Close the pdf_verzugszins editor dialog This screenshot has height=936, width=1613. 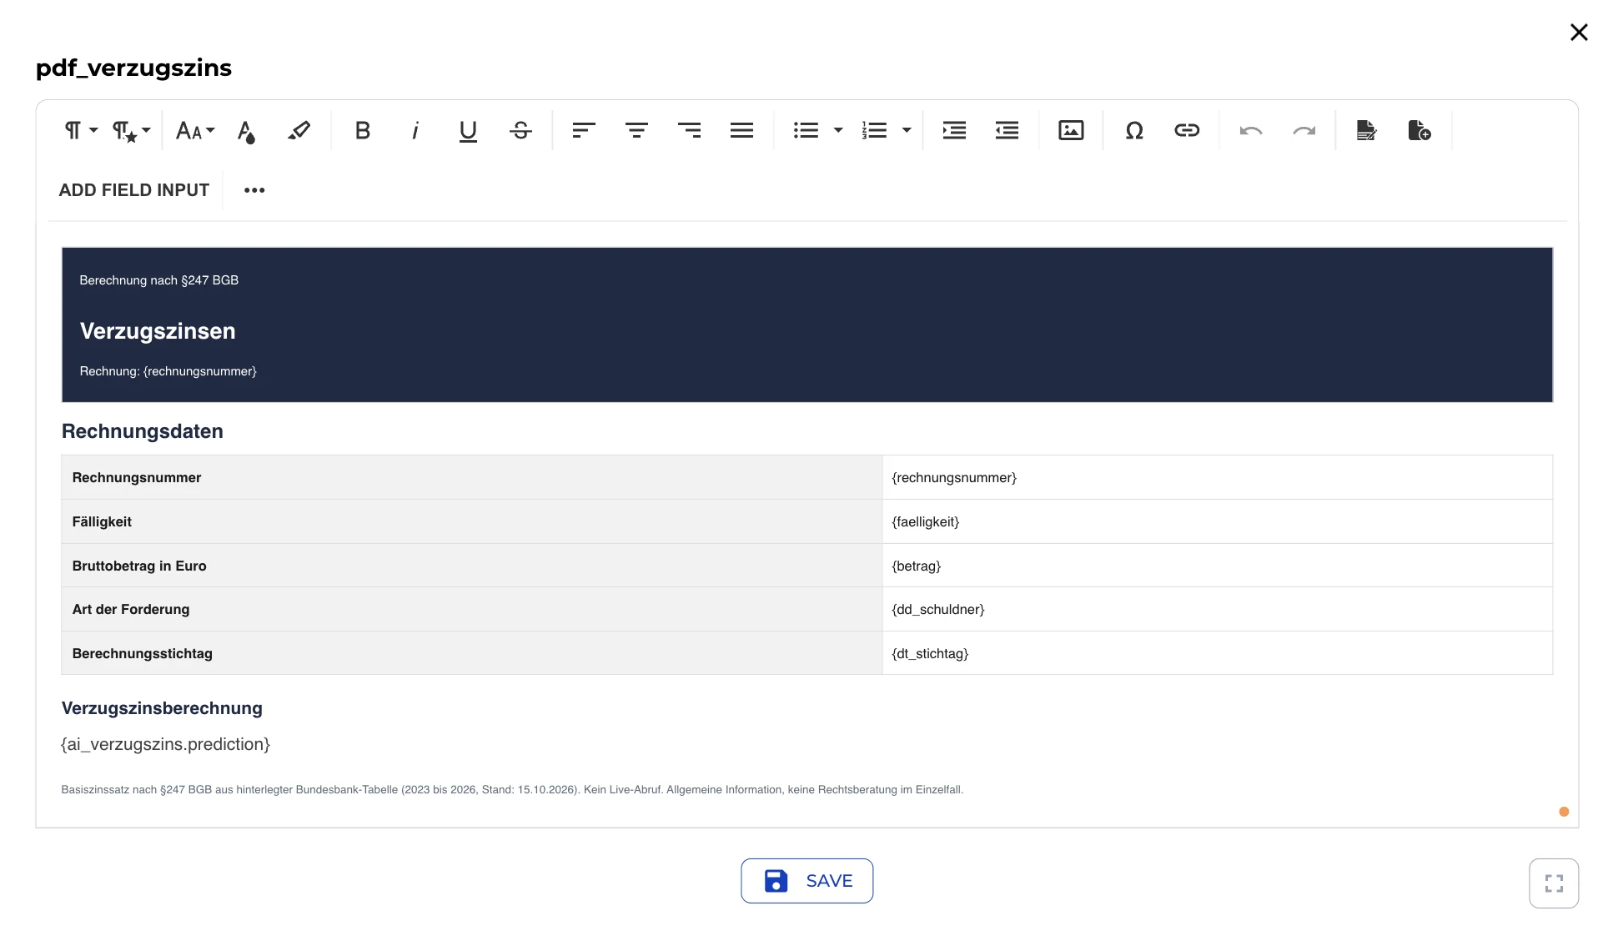pyautogui.click(x=1579, y=33)
